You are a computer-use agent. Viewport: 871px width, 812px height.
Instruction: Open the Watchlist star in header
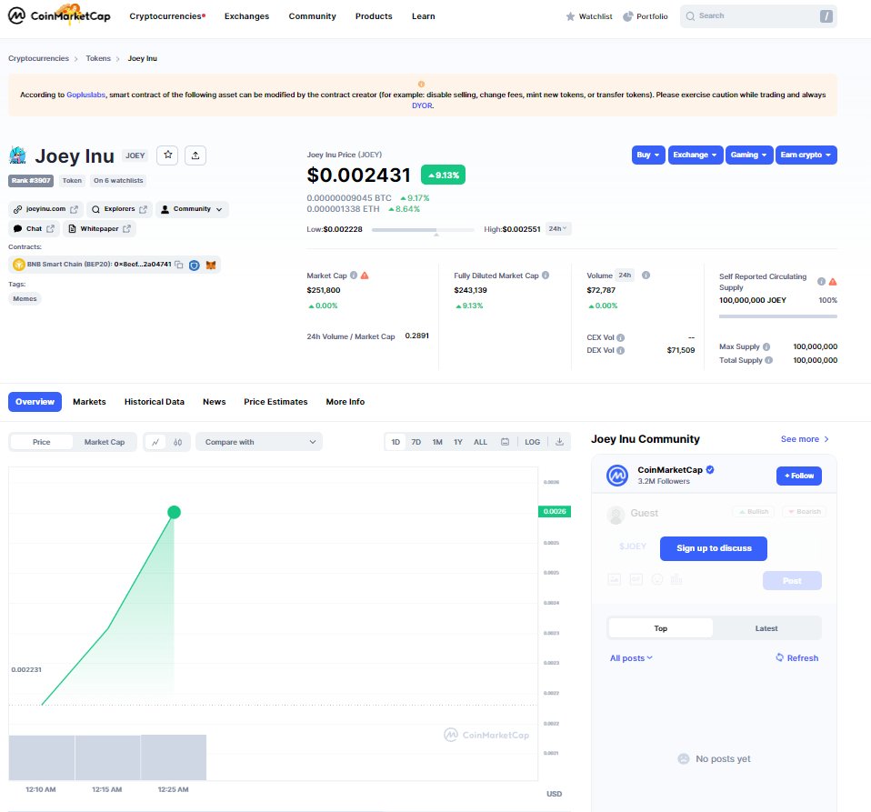tap(570, 16)
